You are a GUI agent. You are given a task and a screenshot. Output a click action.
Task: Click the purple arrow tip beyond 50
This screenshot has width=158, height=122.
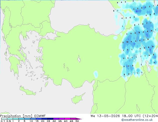79,119
